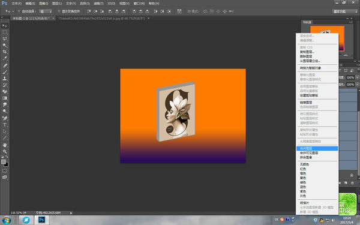Open the 图像 menu
360x225 pixels.
click(x=43, y=4)
